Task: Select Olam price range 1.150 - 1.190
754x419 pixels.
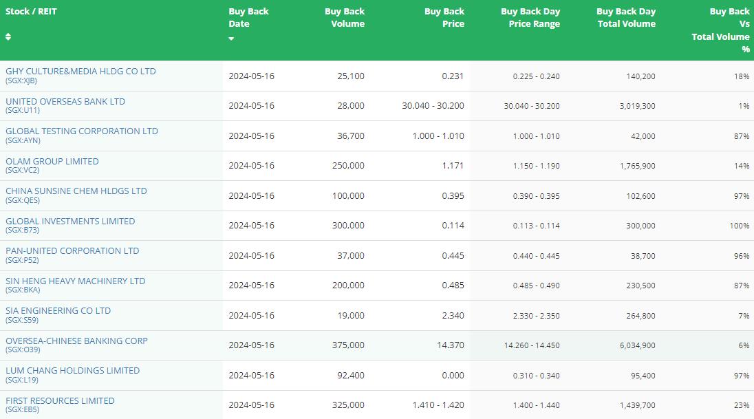Action: coord(536,166)
